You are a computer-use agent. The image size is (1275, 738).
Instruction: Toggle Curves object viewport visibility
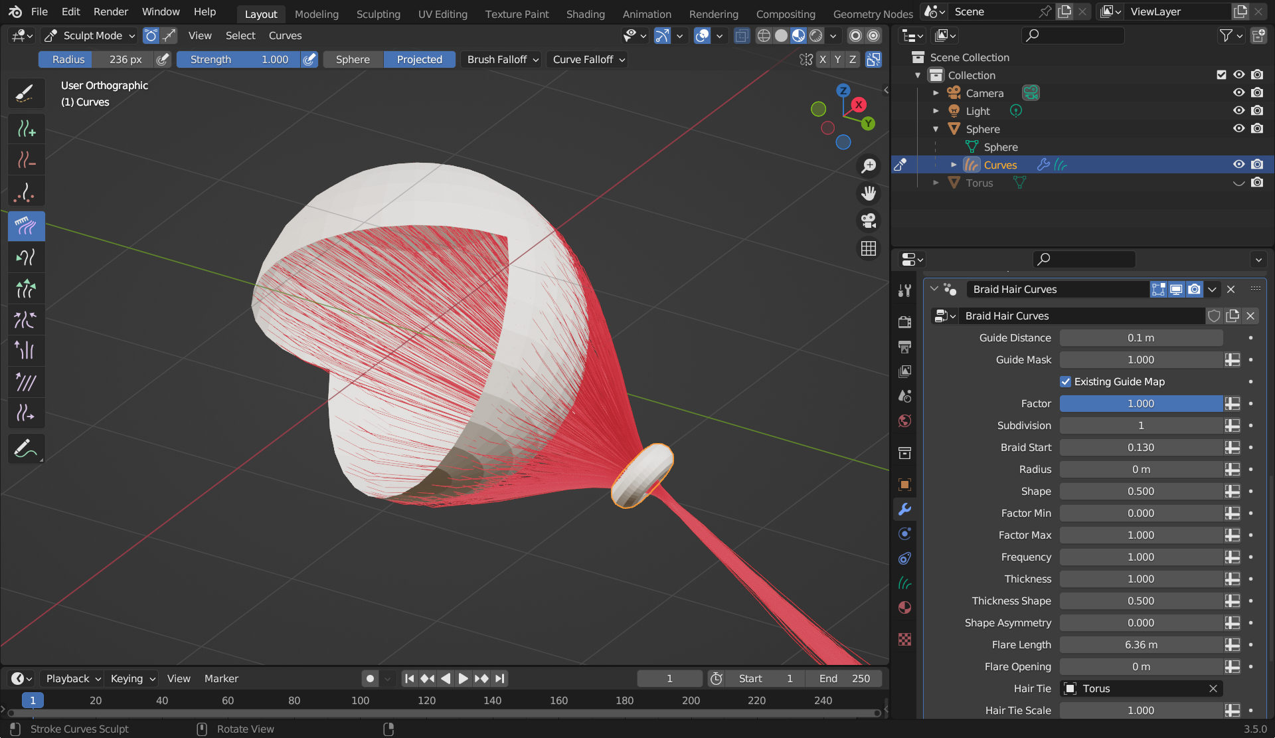1238,165
